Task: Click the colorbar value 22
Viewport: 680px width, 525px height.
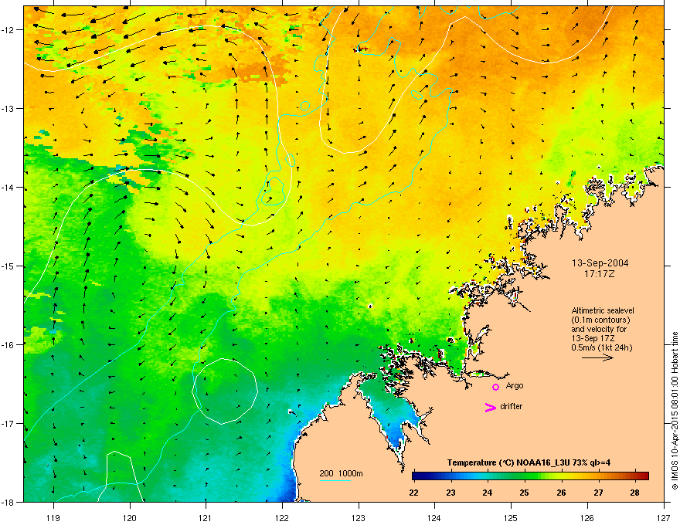Action: (413, 493)
